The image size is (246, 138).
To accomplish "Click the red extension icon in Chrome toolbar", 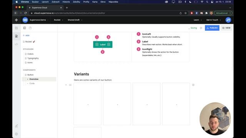I will [x=191, y=13].
